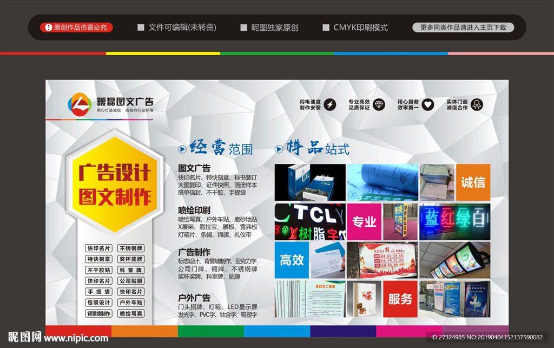This screenshot has height=348, width=554.
Task: Click the TCL 树脂字 sample thumbnail
Action: 309,222
